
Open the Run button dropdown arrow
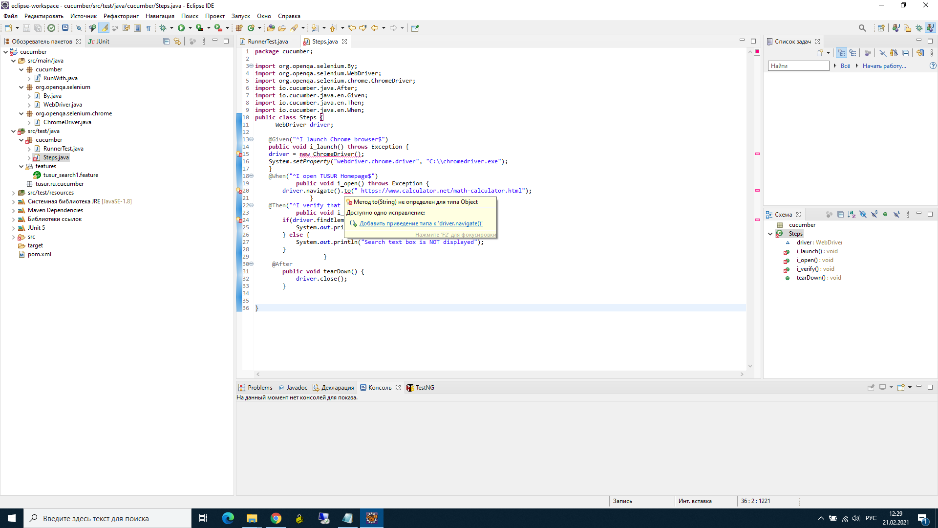pyautogui.click(x=190, y=28)
